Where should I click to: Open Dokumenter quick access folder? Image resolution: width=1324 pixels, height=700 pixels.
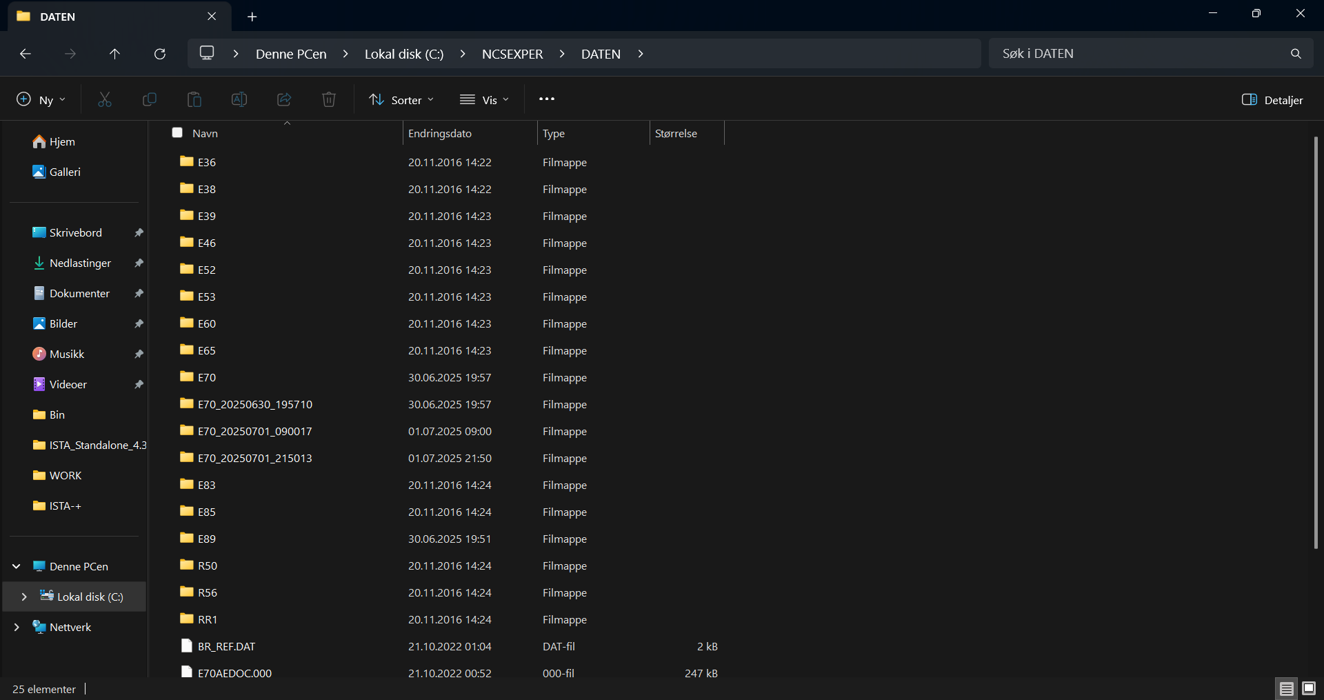tap(71, 293)
